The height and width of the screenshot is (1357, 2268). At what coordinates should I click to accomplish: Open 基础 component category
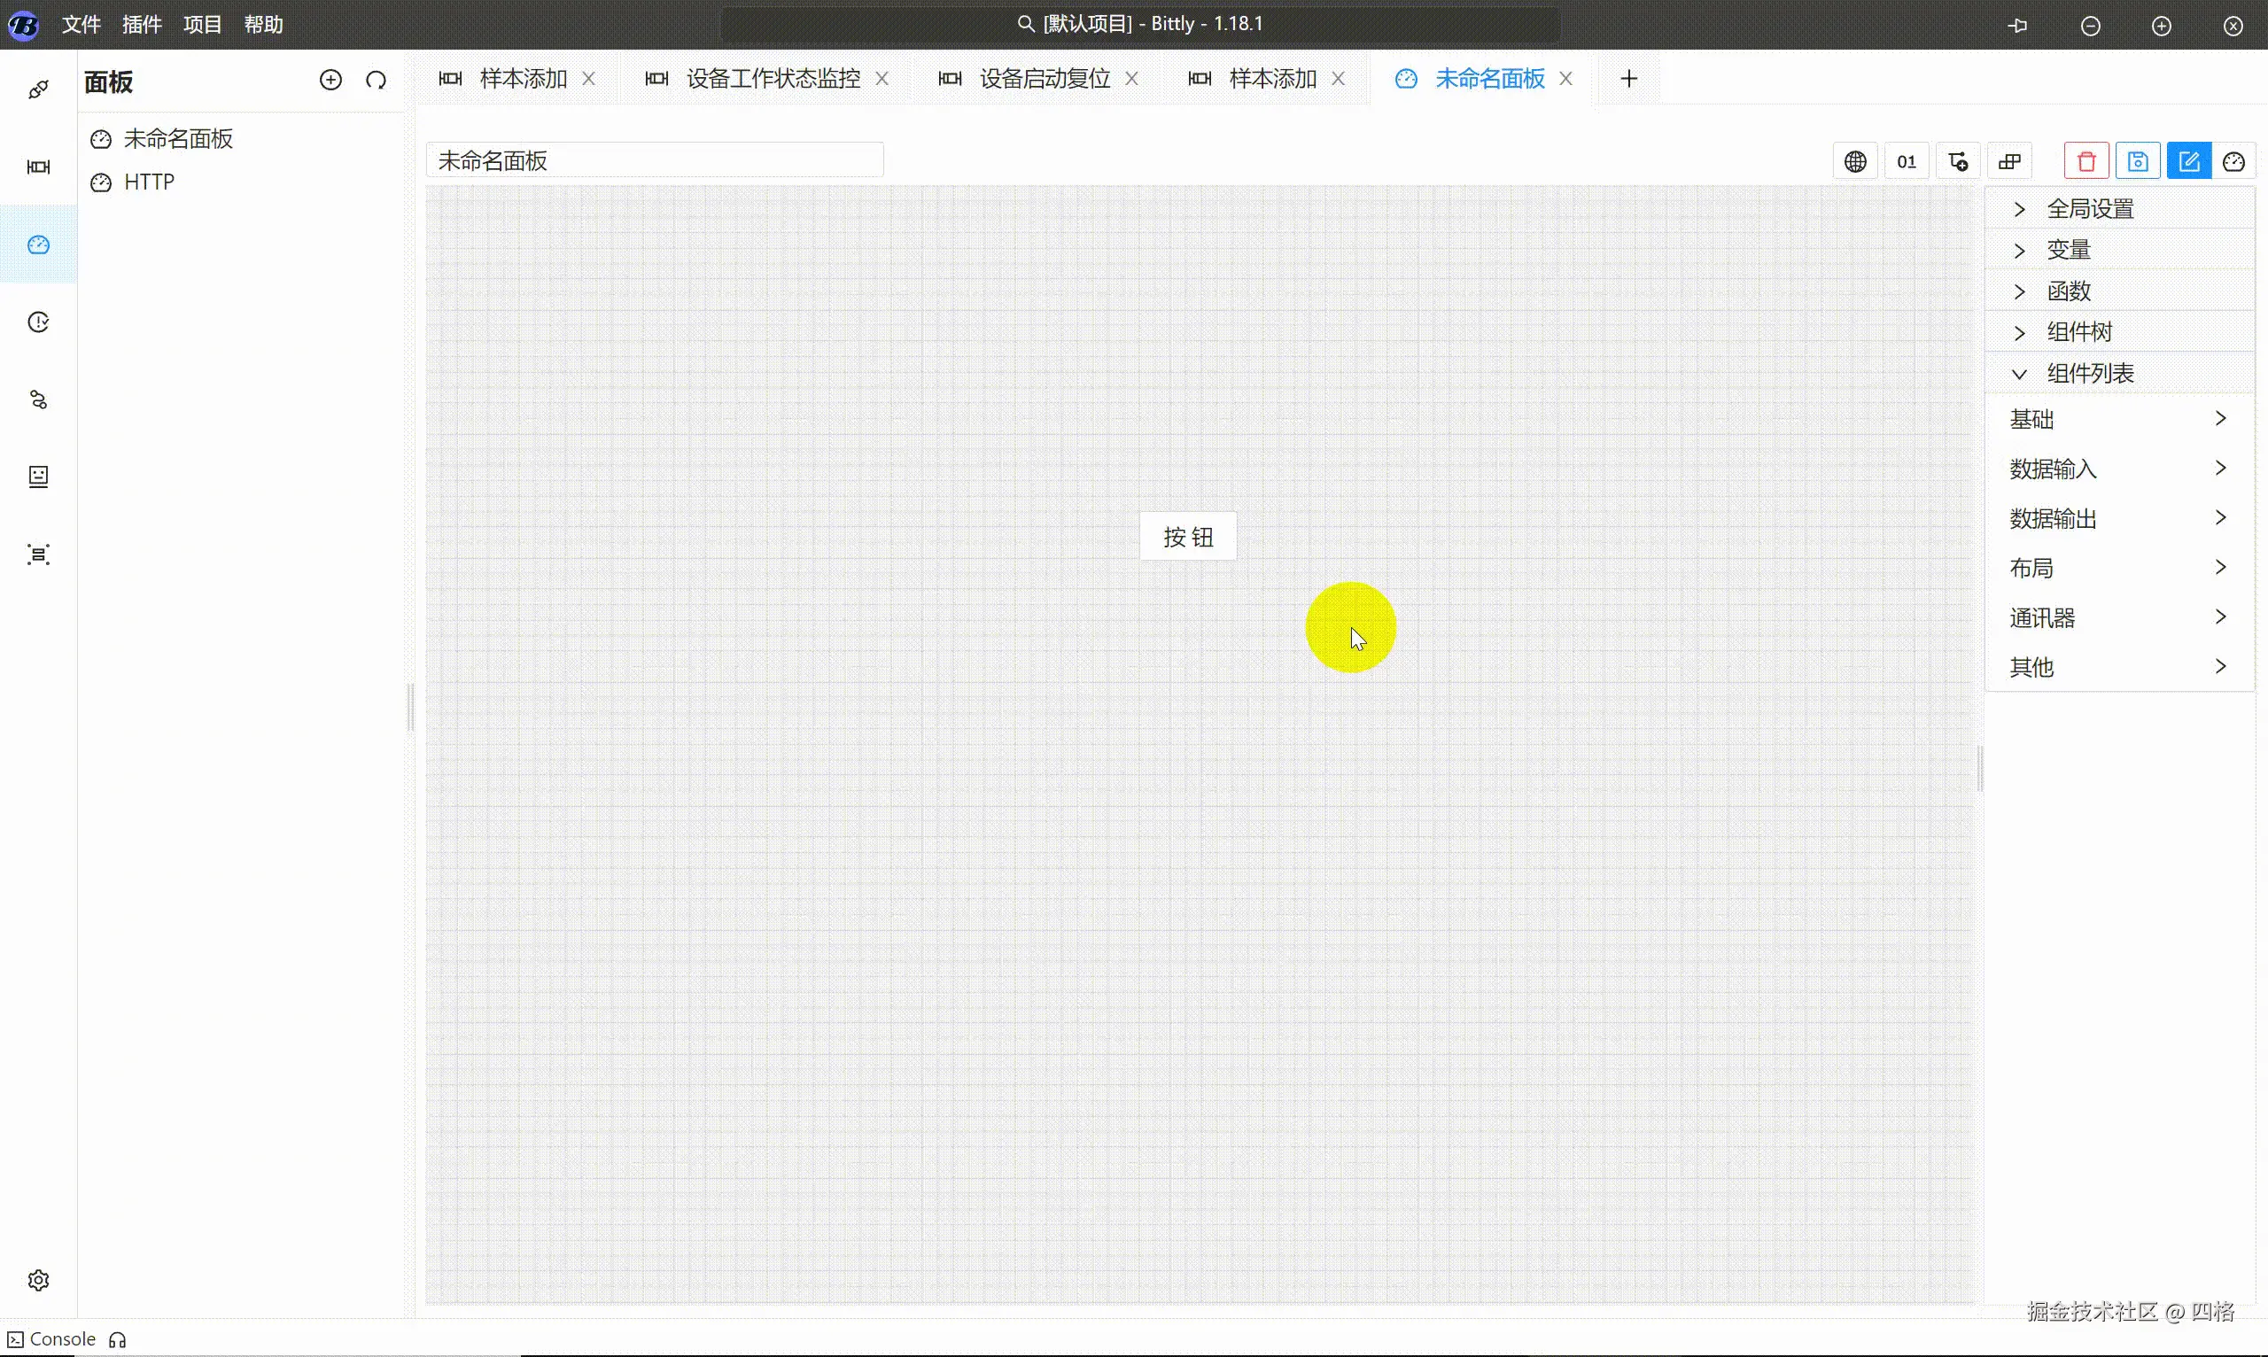pyautogui.click(x=2120, y=419)
